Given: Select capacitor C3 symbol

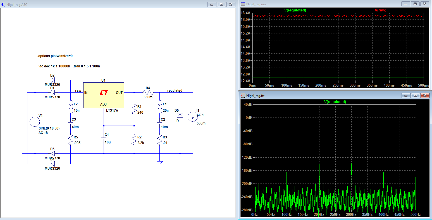Looking at the screenshot, I should pos(70,123).
